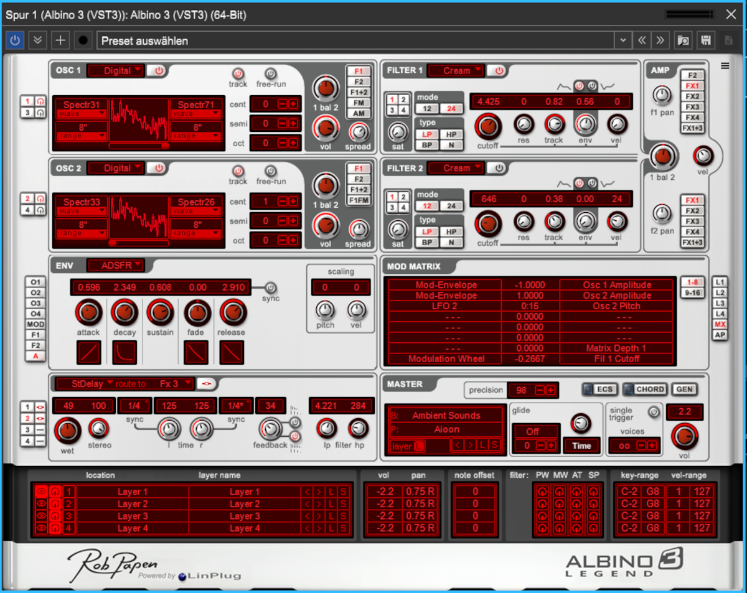The width and height of the screenshot is (747, 593).
Task: Save preset with the floppy disk icon
Action: click(x=706, y=40)
